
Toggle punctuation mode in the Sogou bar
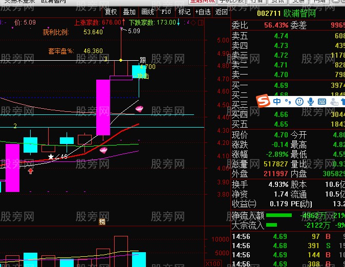click(288, 102)
